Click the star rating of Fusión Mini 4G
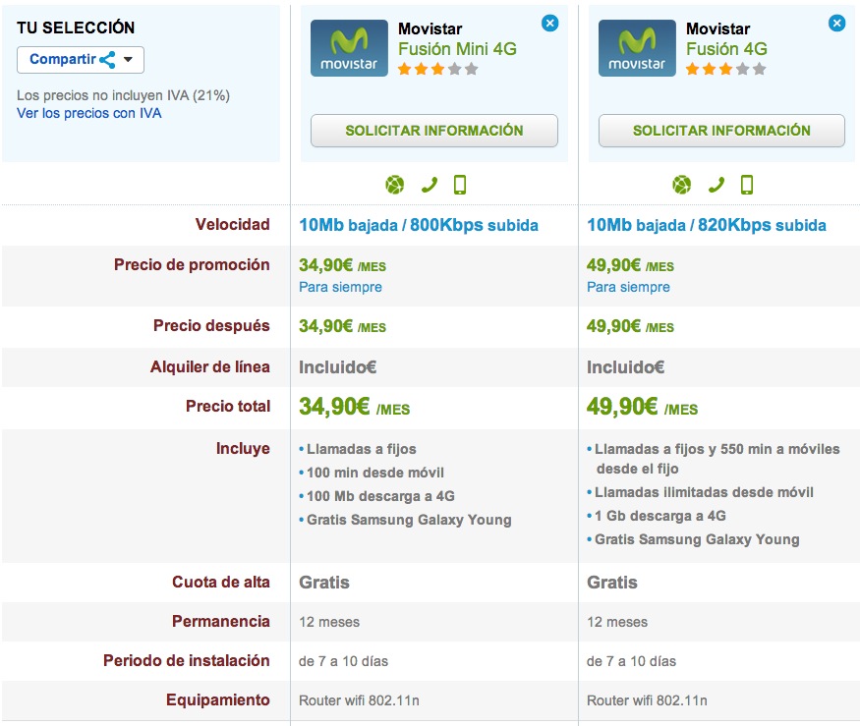This screenshot has width=860, height=726. pyautogui.click(x=437, y=70)
